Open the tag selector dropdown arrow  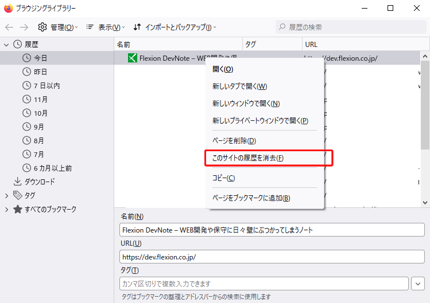coord(418,284)
